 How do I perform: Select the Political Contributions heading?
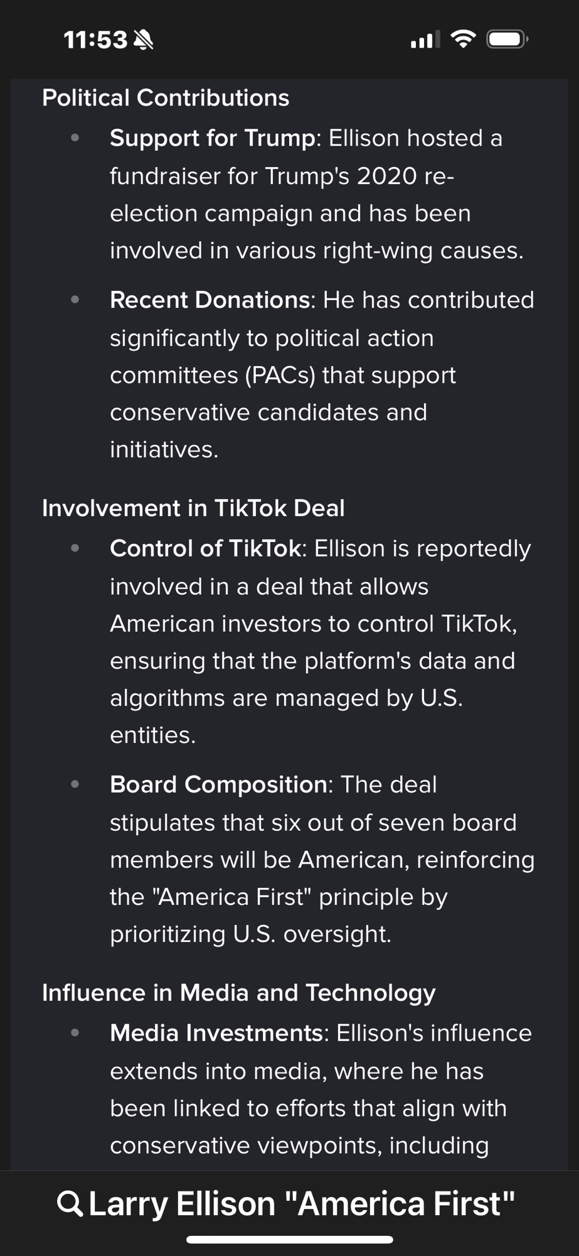pos(166,98)
